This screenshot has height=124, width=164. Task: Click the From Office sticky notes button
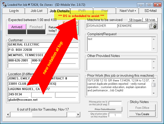point(142,108)
